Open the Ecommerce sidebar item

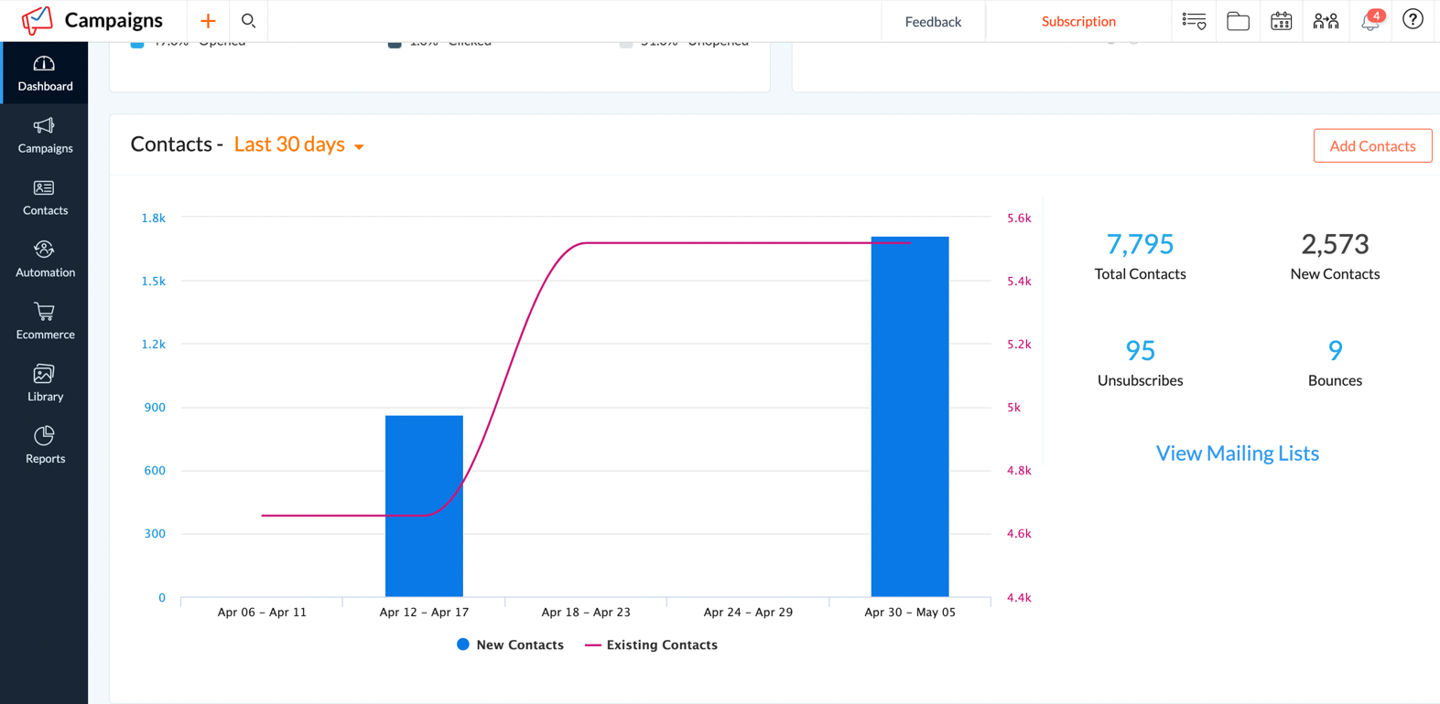pyautogui.click(x=45, y=322)
